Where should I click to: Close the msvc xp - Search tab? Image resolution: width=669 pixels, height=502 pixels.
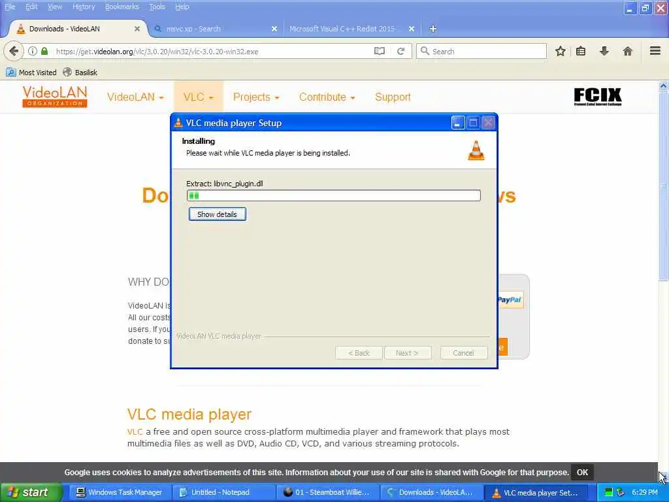274,29
